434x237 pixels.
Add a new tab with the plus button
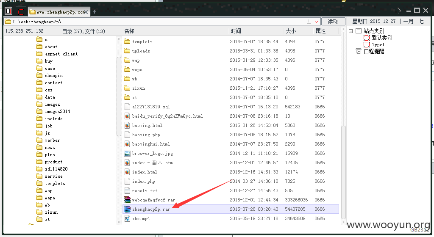(x=95, y=12)
